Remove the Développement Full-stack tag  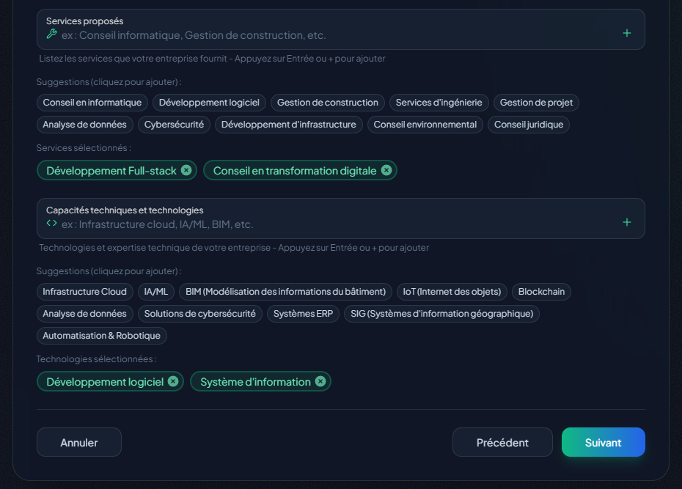pyautogui.click(x=186, y=171)
